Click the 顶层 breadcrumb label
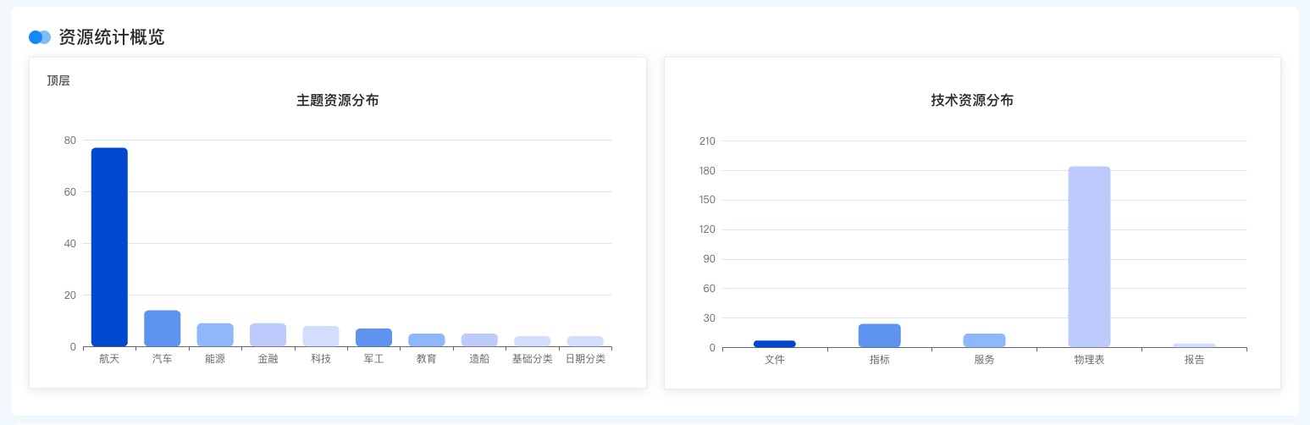Screen dimensions: 1310x425 tap(58, 81)
